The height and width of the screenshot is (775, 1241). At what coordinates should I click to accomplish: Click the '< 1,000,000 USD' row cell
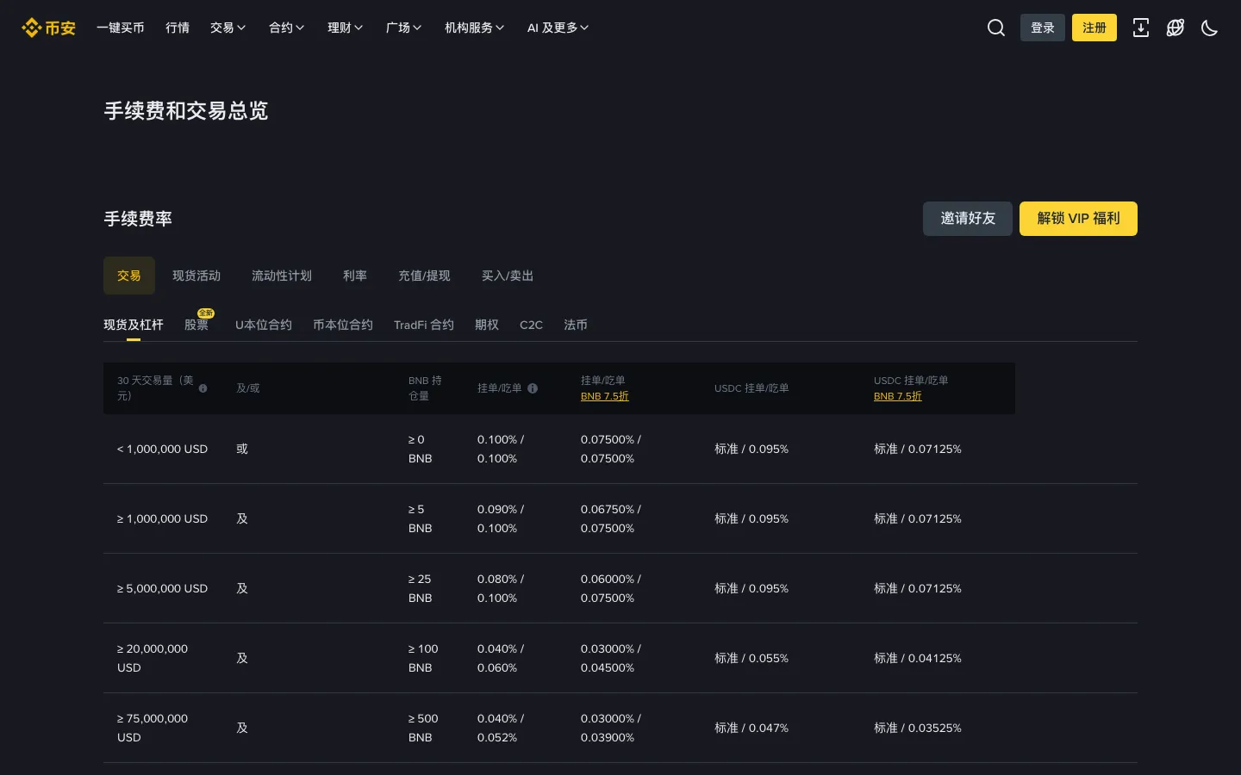click(163, 449)
